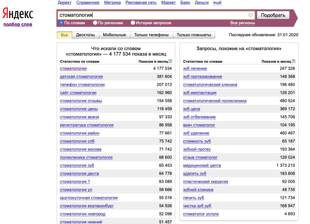The width and height of the screenshot is (310, 224).
Task: Open help icon beside left 'Показов в месяц'
Action: [170, 61]
